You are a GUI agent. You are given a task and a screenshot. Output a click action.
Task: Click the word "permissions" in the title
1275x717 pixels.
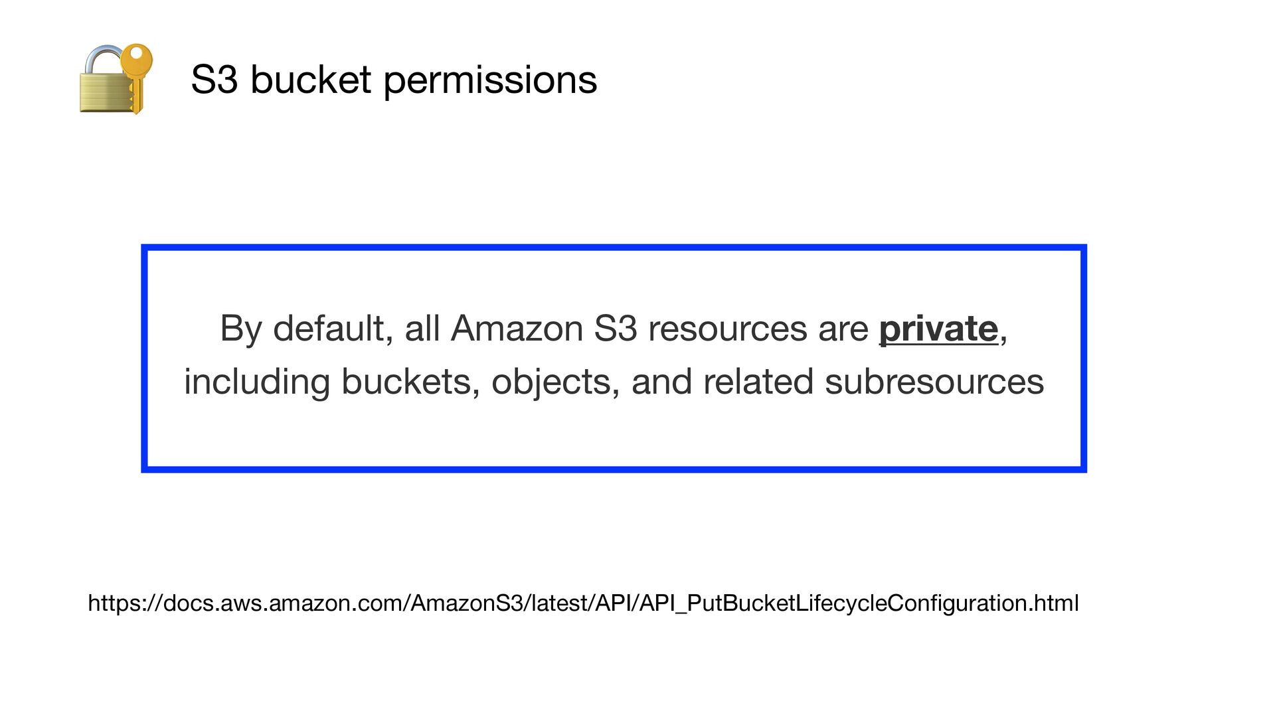(x=490, y=80)
